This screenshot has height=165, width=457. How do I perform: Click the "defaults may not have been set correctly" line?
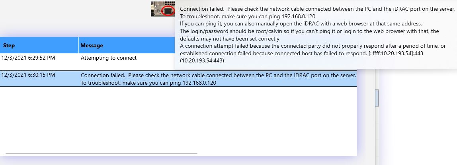click(x=230, y=39)
